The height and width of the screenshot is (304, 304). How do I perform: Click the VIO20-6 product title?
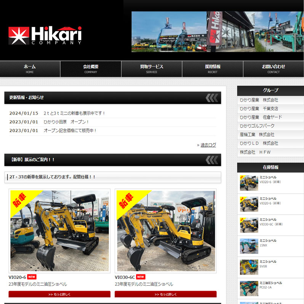17,277
